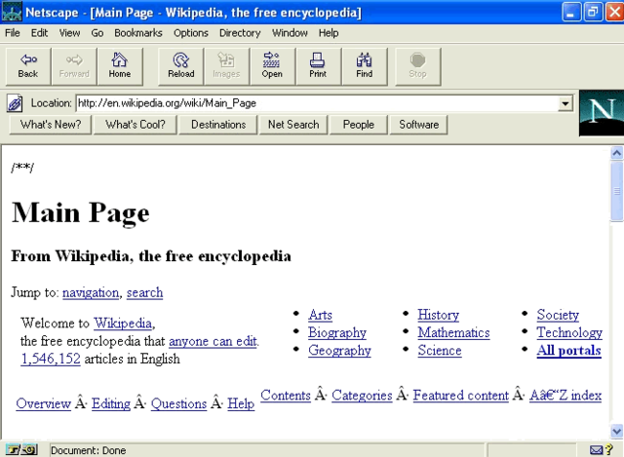Open the Mathematics portal link
624x457 pixels.
click(453, 332)
